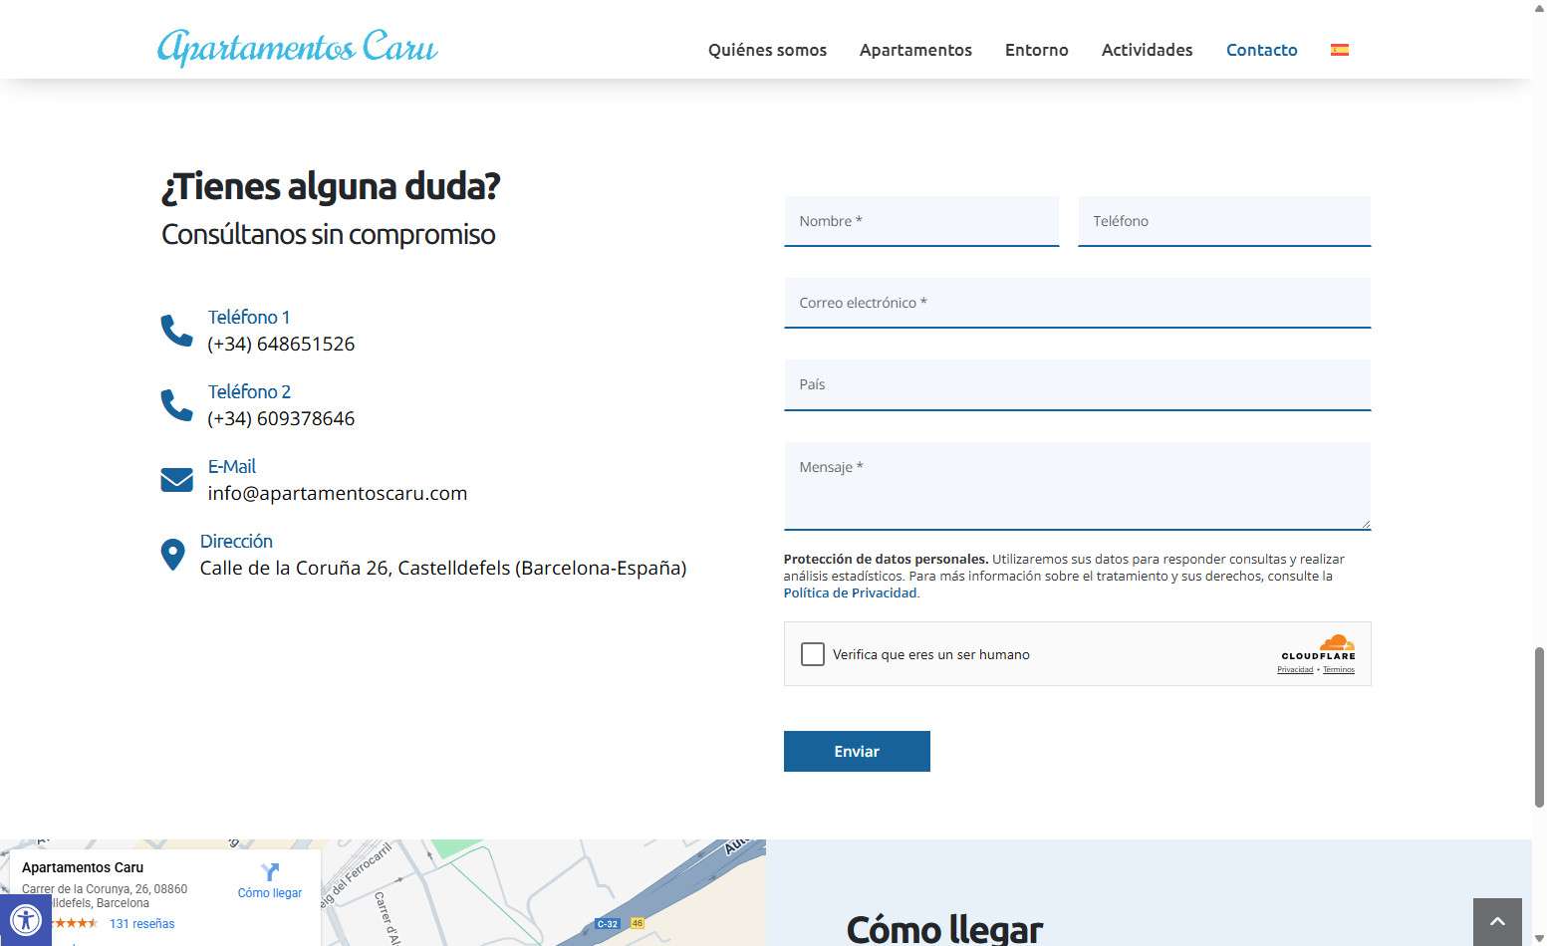The height and width of the screenshot is (946, 1547).
Task: Navigate to the Actividades page
Action: pyautogui.click(x=1147, y=50)
